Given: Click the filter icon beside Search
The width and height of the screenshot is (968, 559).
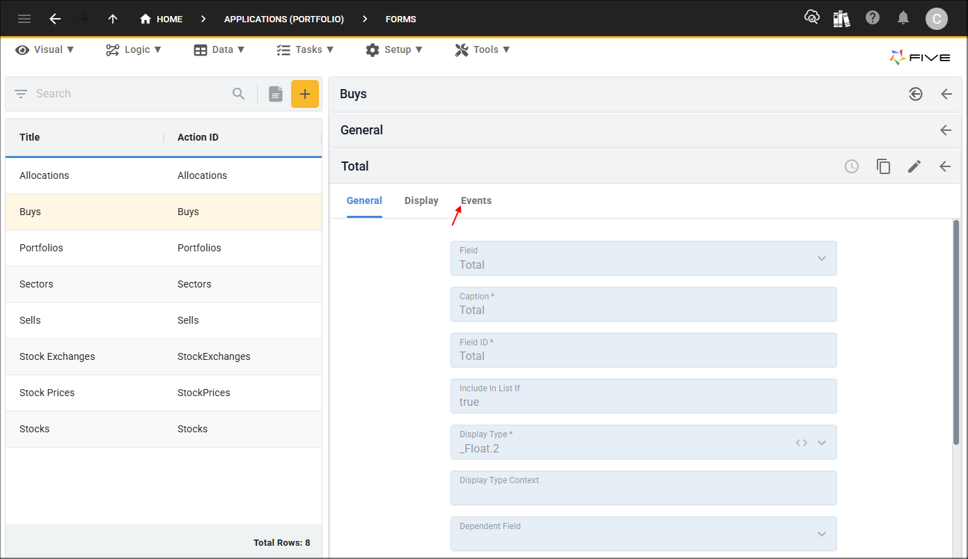Looking at the screenshot, I should point(21,94).
